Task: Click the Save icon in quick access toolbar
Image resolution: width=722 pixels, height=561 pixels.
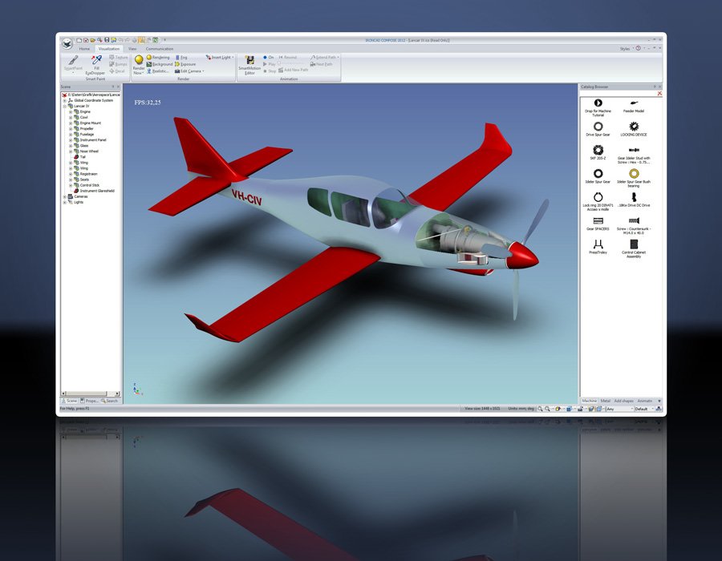Action: 107,40
